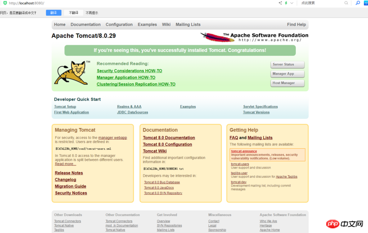Open the Contact link under Miscellaneous
This screenshot has width=368, height=233.
pos(214,221)
